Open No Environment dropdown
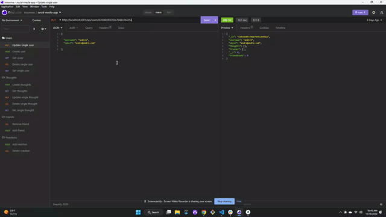Screen dimensions: 386x217 coord(12,20)
